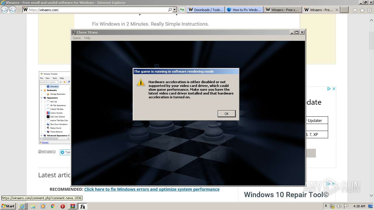This screenshot has height=210, width=374.
Task: Open a new blank tab in Internet Explorer
Action: (x=344, y=10)
